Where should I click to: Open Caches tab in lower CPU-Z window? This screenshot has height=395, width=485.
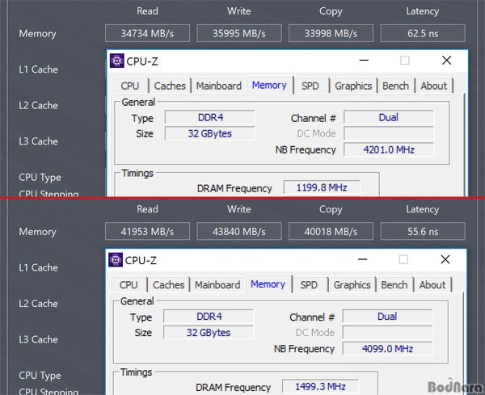169,284
